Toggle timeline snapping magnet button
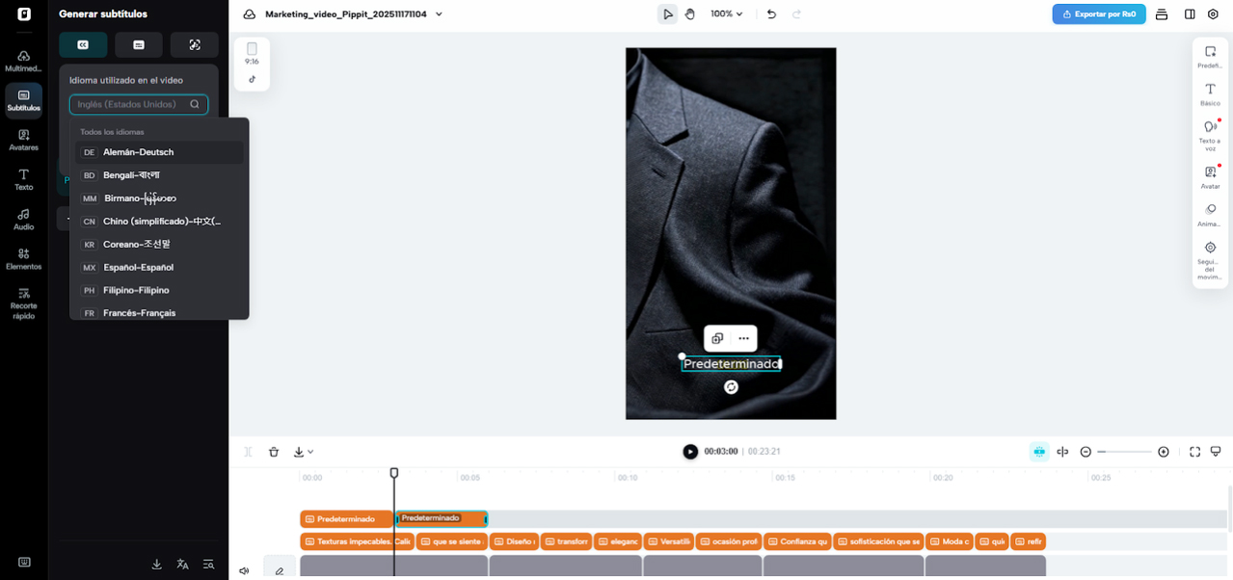 click(1038, 452)
